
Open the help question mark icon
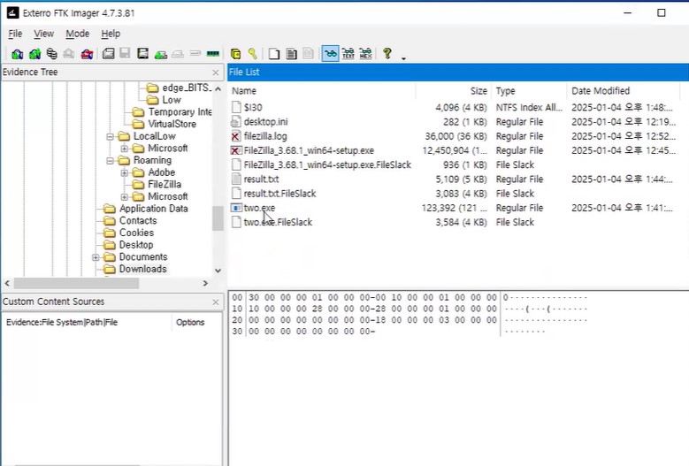387,54
